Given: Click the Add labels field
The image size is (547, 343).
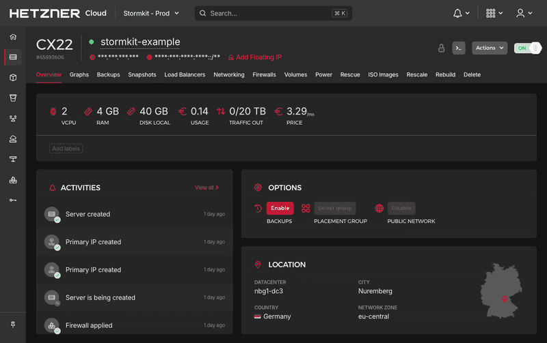Looking at the screenshot, I should (66, 149).
